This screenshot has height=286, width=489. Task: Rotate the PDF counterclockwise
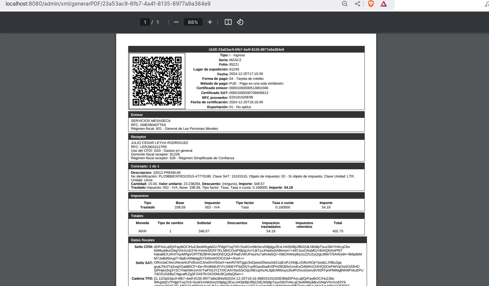tap(240, 22)
